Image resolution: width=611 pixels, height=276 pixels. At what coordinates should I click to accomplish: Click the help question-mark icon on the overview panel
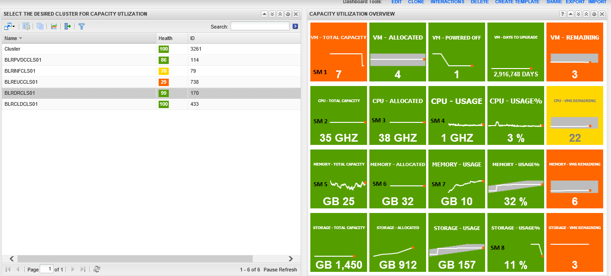point(562,14)
